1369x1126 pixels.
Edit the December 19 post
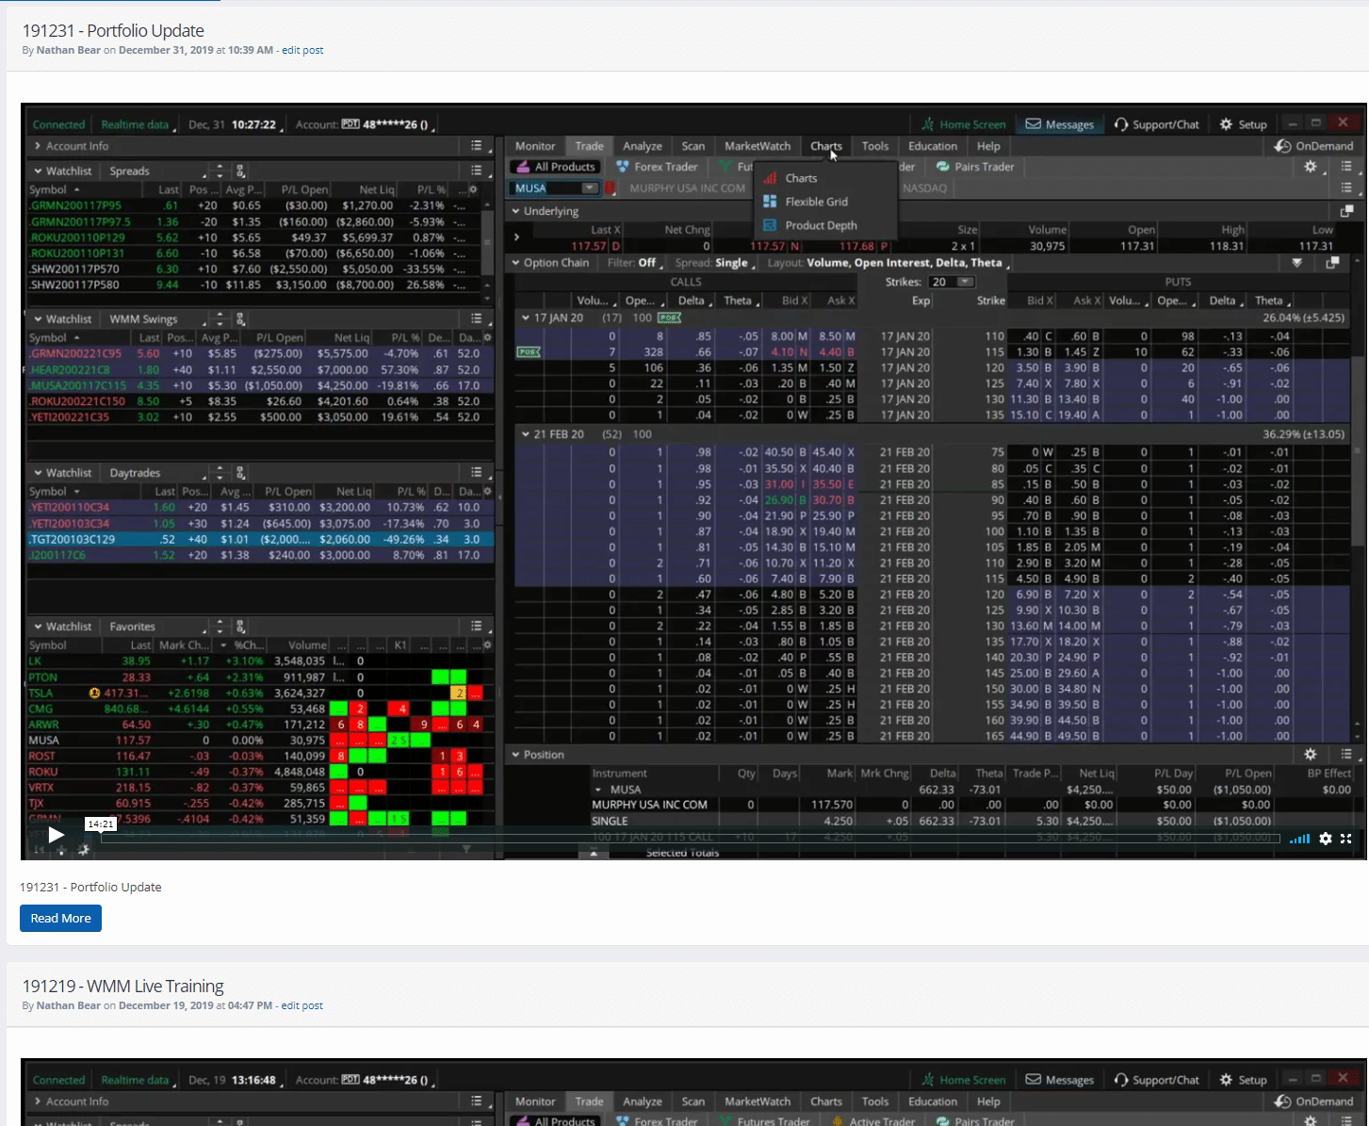tap(302, 1005)
